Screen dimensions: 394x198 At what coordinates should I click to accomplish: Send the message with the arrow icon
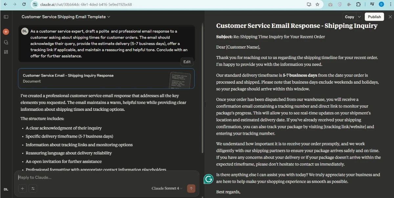point(191,188)
